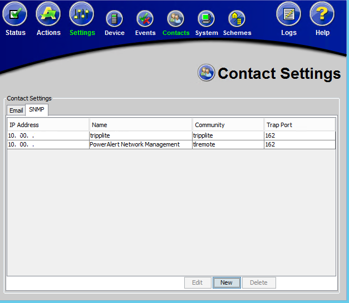Click the System submenu label

pyautogui.click(x=207, y=33)
